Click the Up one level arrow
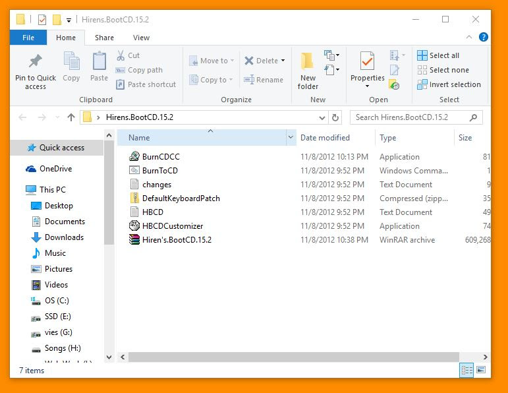Image resolution: width=508 pixels, height=393 pixels. coord(71,117)
